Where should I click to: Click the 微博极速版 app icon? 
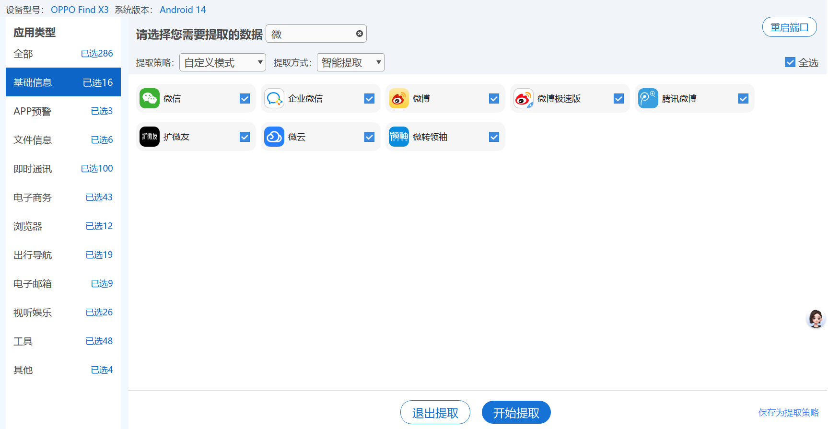[523, 98]
